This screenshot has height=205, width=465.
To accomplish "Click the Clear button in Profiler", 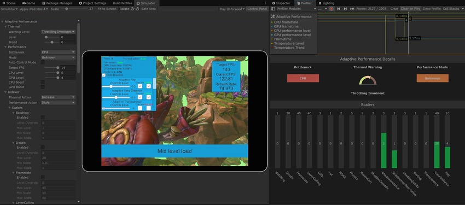I will tap(394, 9).
